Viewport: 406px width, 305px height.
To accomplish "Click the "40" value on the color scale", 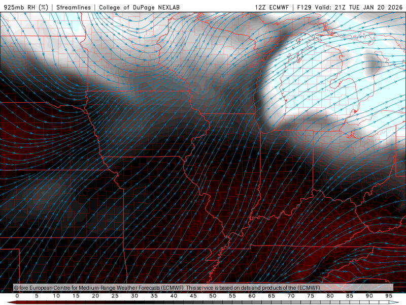I will tap(174, 296).
